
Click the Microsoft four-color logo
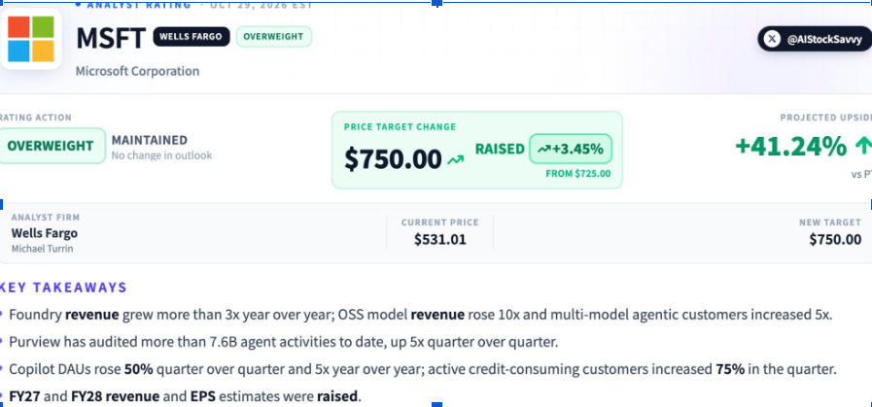(x=31, y=39)
